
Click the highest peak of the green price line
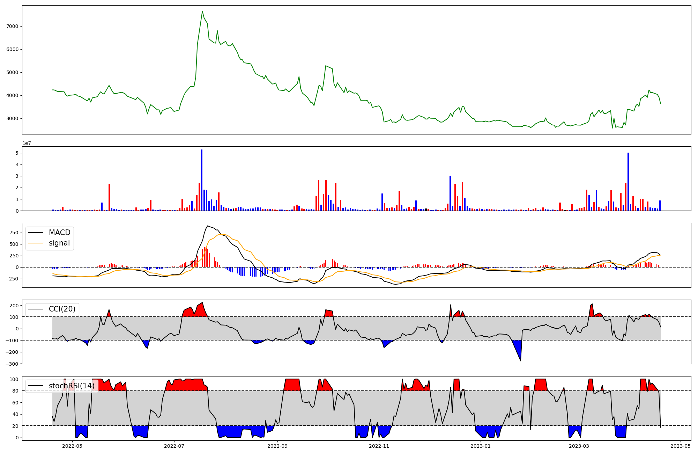click(202, 11)
